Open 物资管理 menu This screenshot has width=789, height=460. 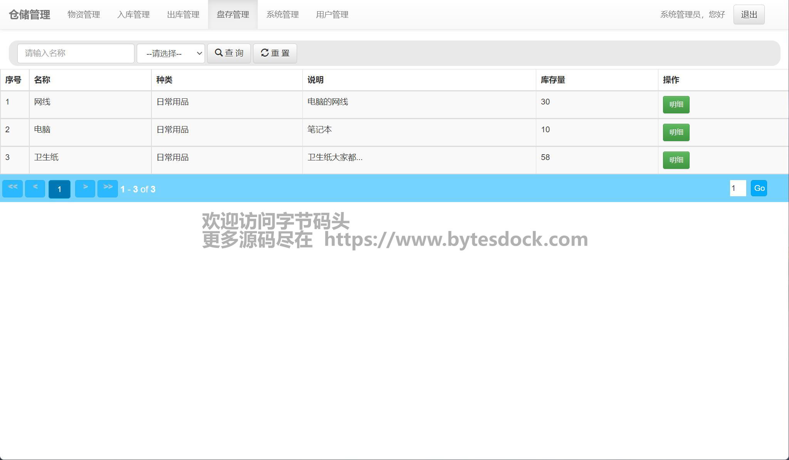coord(84,15)
